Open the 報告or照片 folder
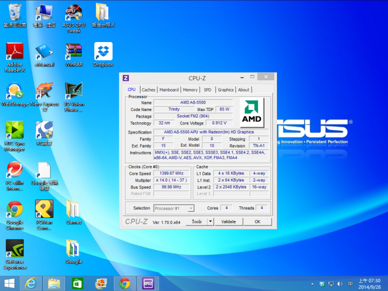Image resolution: width=388 pixels, height=291 pixels. point(103,15)
